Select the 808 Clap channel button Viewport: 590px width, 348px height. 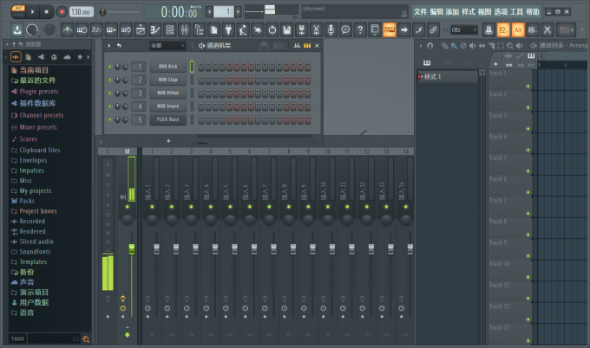pyautogui.click(x=167, y=80)
